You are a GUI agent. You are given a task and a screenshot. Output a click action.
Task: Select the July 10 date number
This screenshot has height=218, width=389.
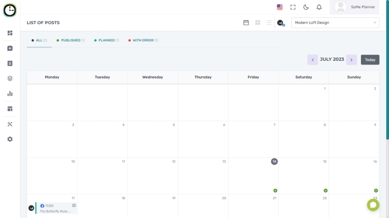(73, 161)
